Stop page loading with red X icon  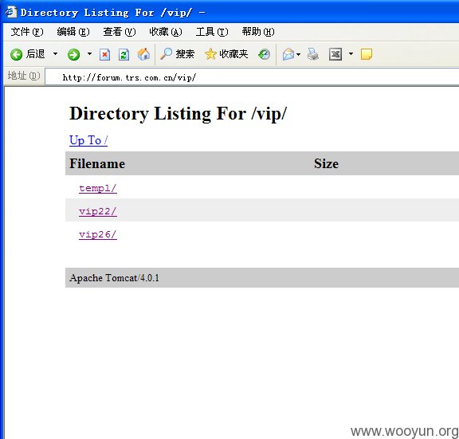pyautogui.click(x=105, y=54)
